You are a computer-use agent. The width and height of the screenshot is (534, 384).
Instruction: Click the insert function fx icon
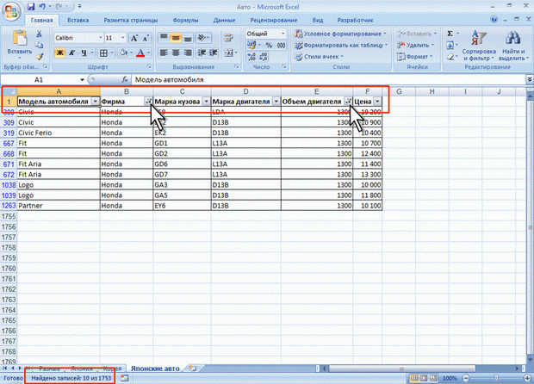[x=125, y=80]
